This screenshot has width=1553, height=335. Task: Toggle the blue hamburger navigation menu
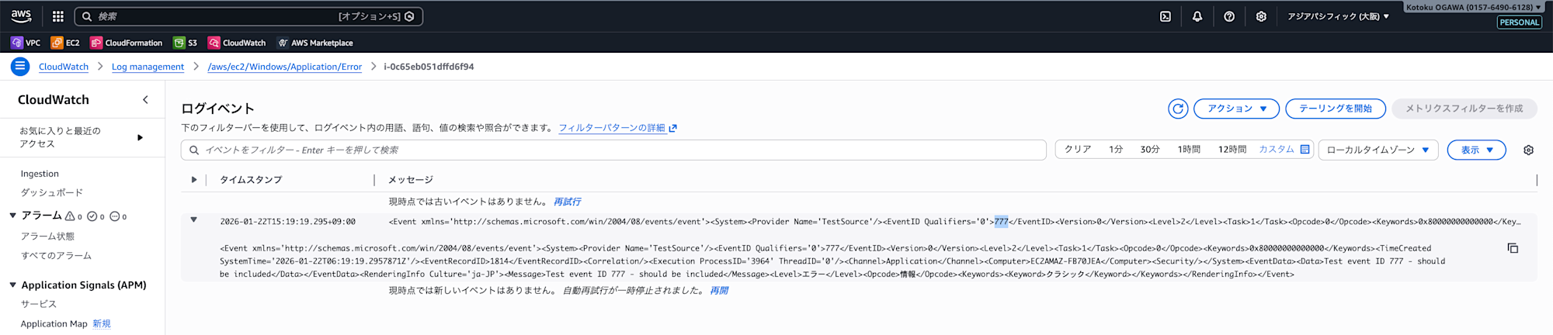[20, 66]
